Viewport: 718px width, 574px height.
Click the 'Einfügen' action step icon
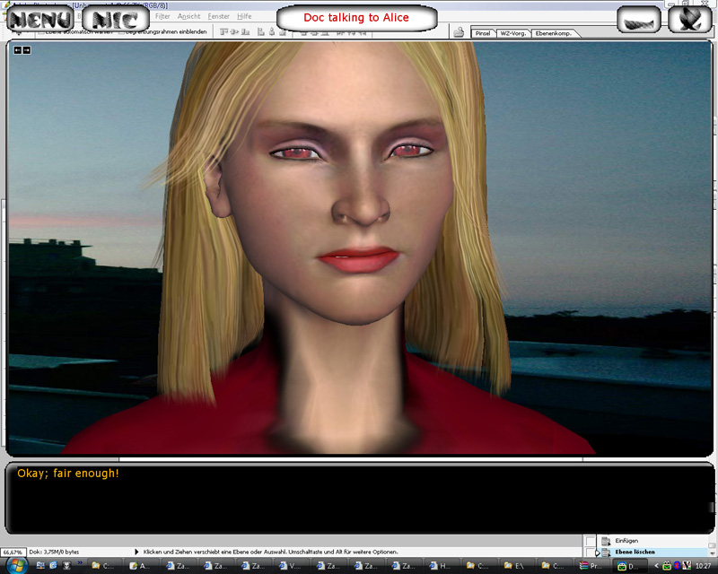pos(607,541)
